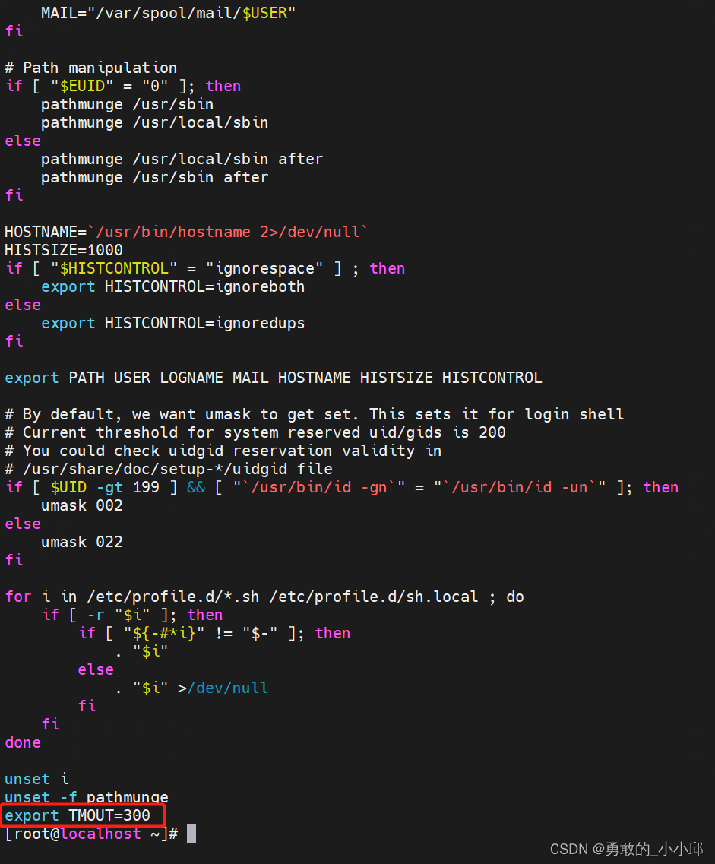
Task: Click 'pathmunge /usr/local/sbin after' line
Action: pos(182,159)
